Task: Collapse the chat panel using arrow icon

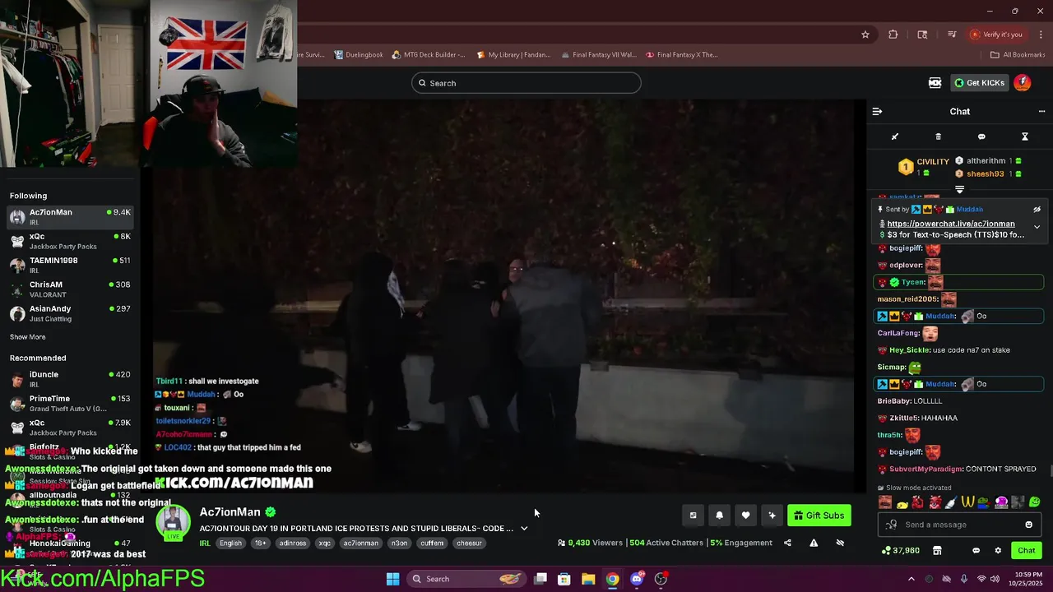Action: coord(877,111)
